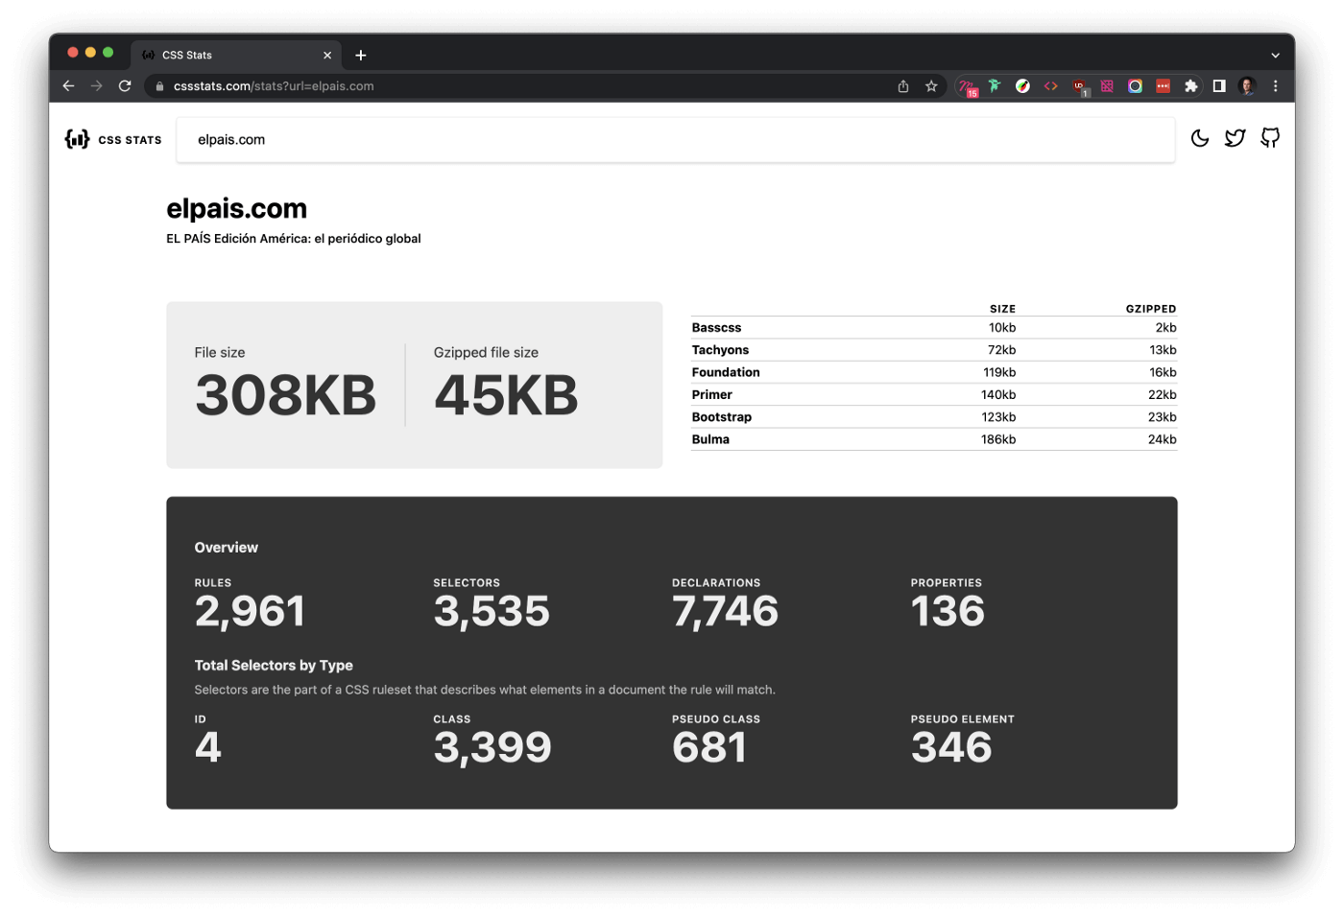Screen dimensions: 1344x917
Task: Open the CSS Stats GitHub repository icon
Action: [1270, 138]
